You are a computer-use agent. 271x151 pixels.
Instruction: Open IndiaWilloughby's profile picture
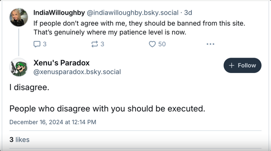pos(19,17)
